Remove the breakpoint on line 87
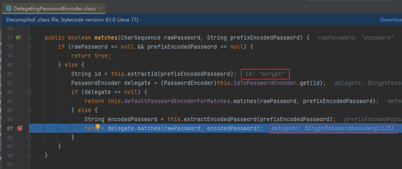 (x=20, y=128)
